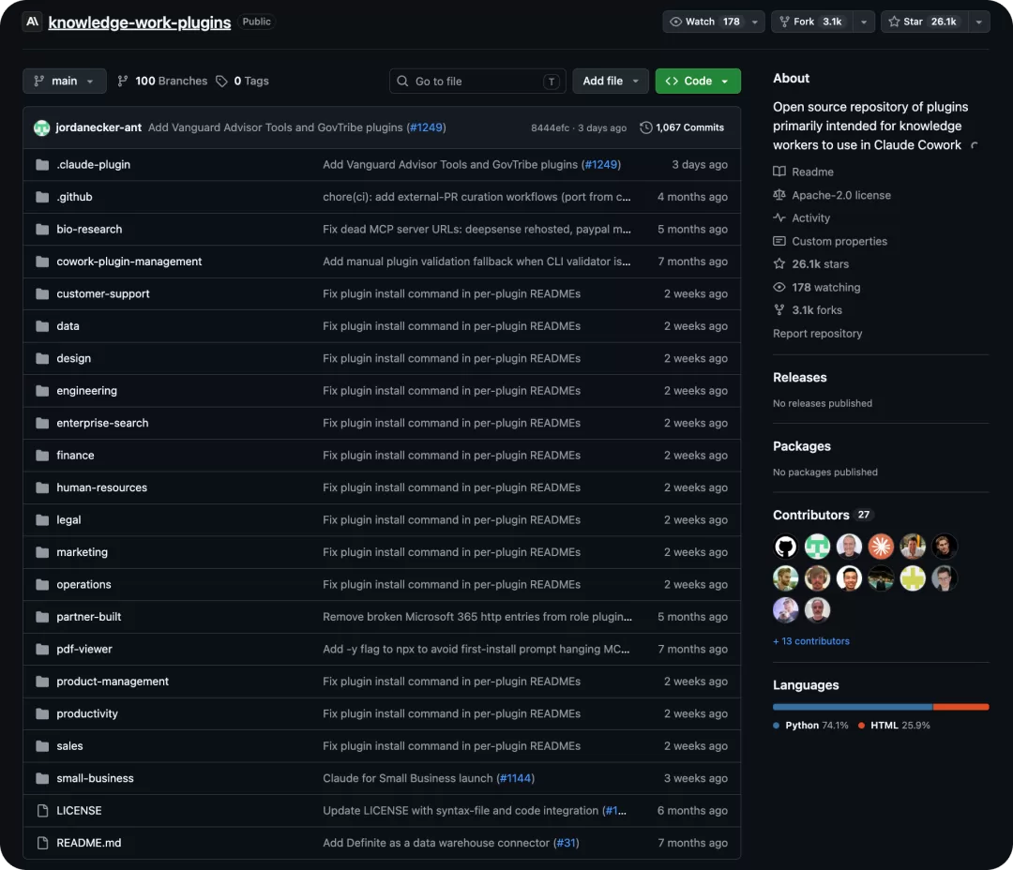Open the cowork-plugin-management folder
This screenshot has width=1013, height=870.
point(129,262)
